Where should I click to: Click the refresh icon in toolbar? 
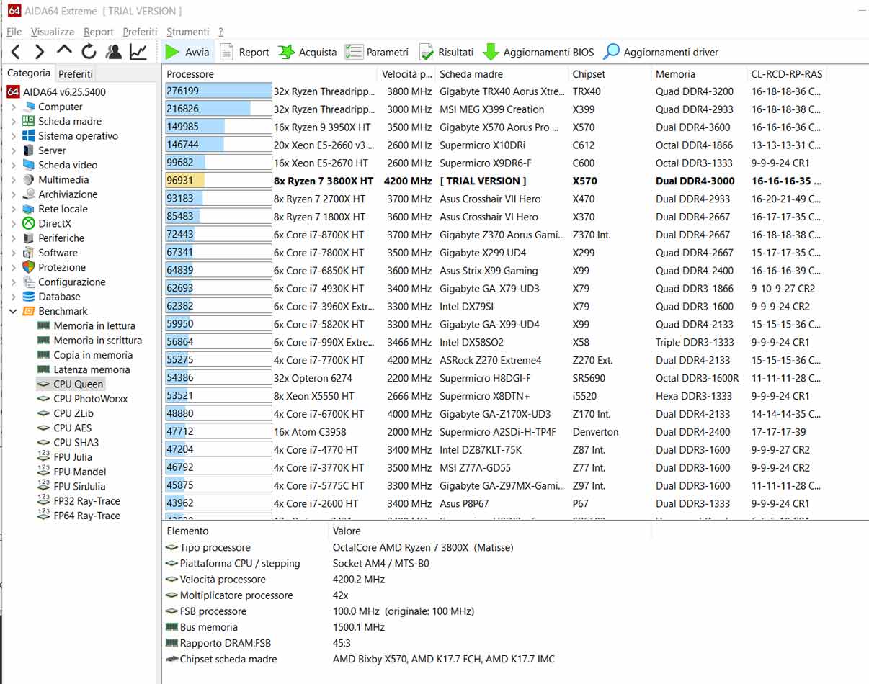89,52
